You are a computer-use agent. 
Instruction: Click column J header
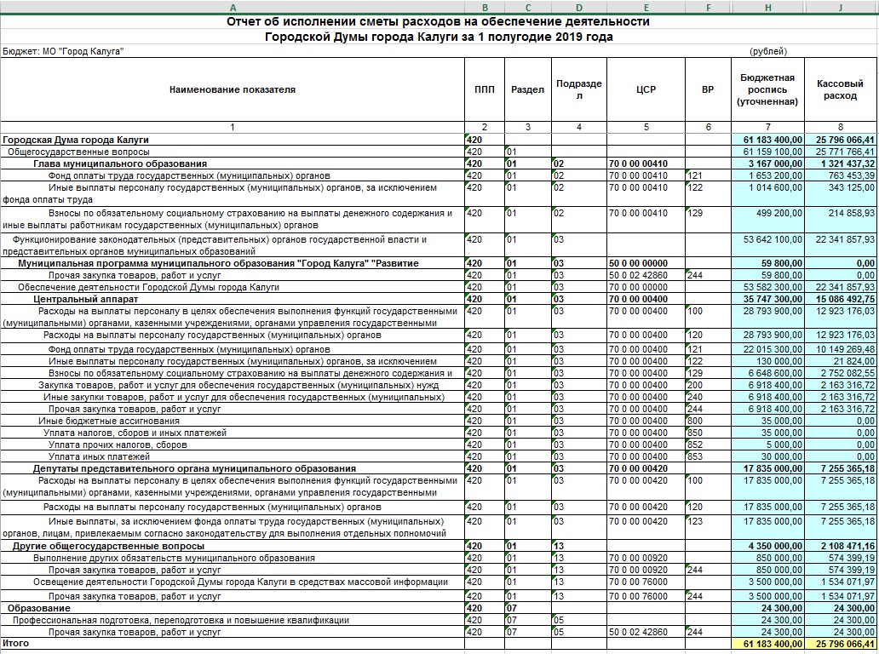coord(841,8)
